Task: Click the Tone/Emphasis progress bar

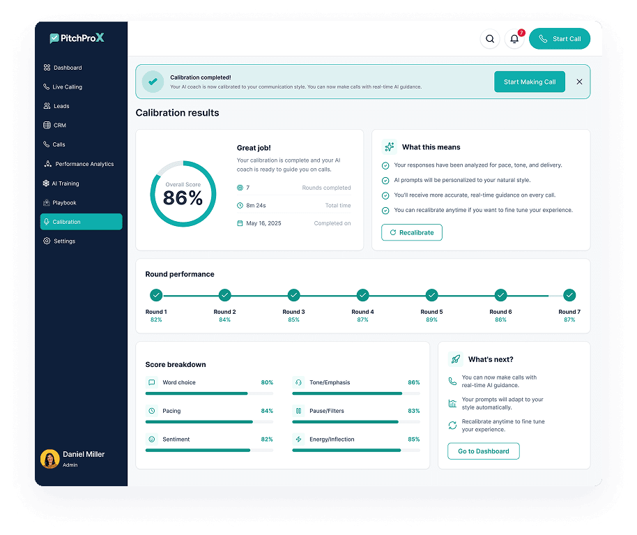Action: click(356, 393)
